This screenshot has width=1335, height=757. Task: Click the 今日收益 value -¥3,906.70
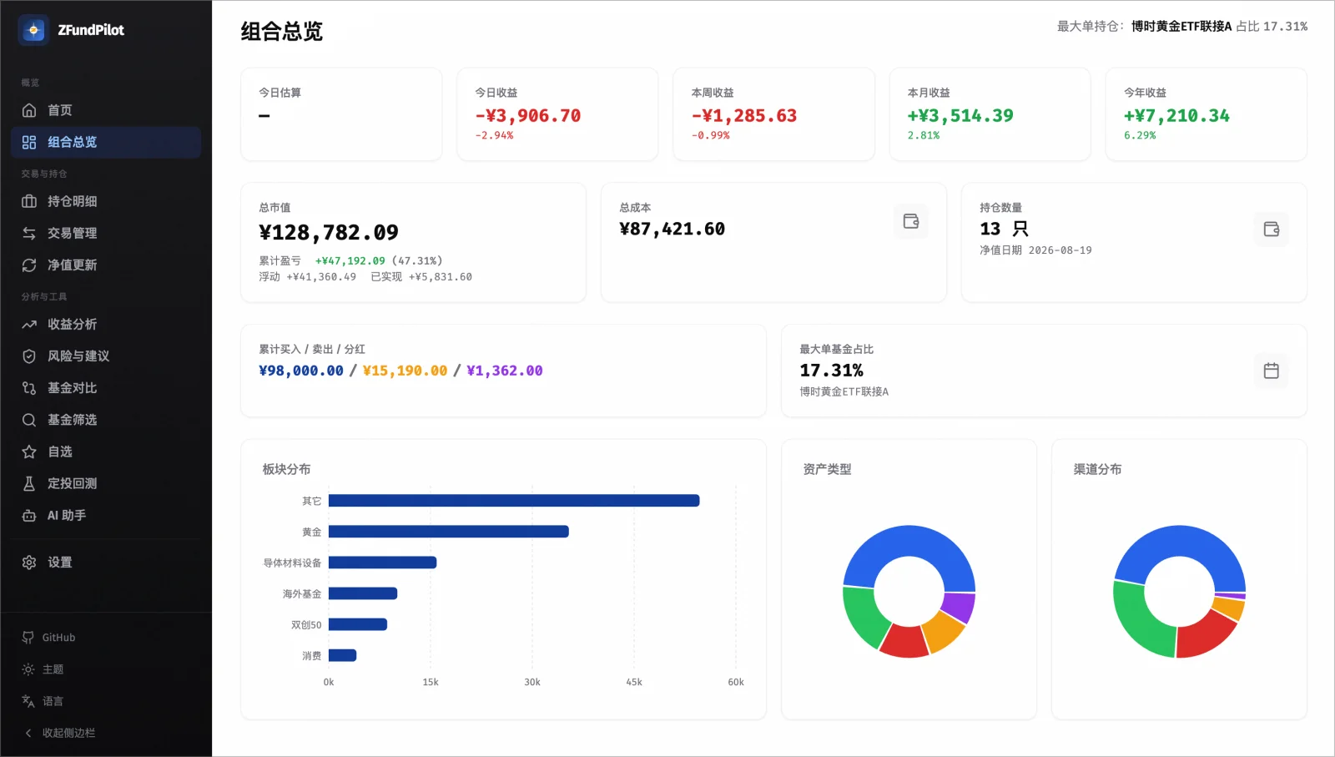pos(528,116)
